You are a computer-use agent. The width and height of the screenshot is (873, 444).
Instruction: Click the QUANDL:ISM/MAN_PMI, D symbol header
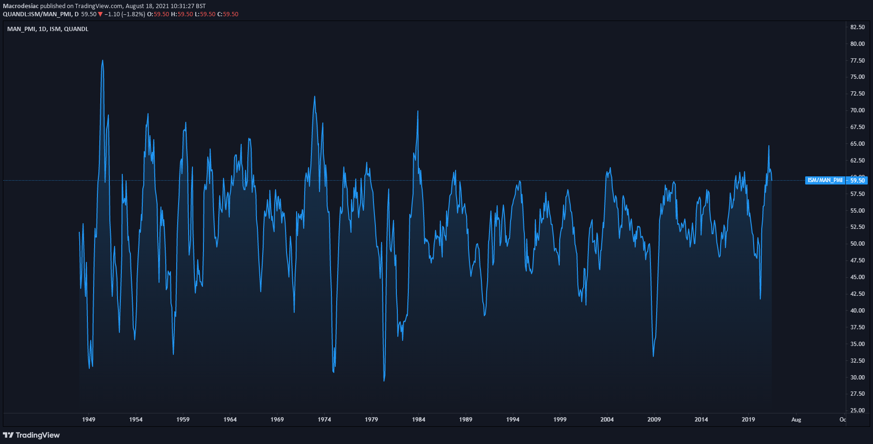(41, 14)
